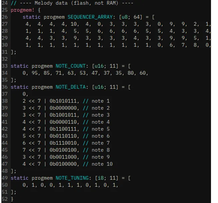Click line number 24 in the gutter

pyautogui.click(x=5, y=3)
